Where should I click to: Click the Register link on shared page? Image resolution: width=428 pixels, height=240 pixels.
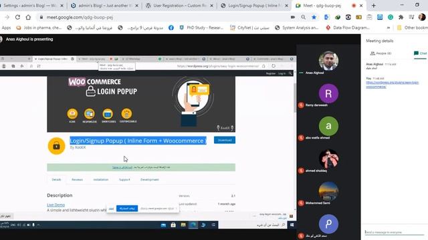270,73
